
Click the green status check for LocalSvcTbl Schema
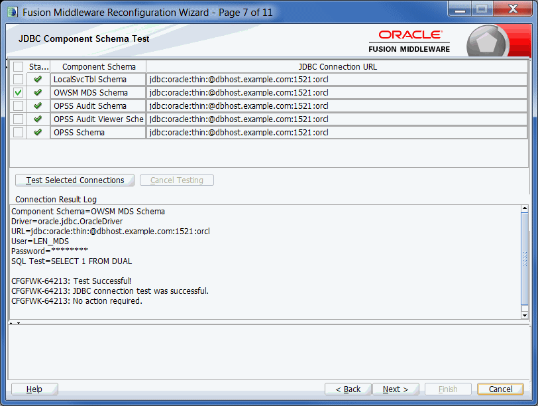point(38,80)
